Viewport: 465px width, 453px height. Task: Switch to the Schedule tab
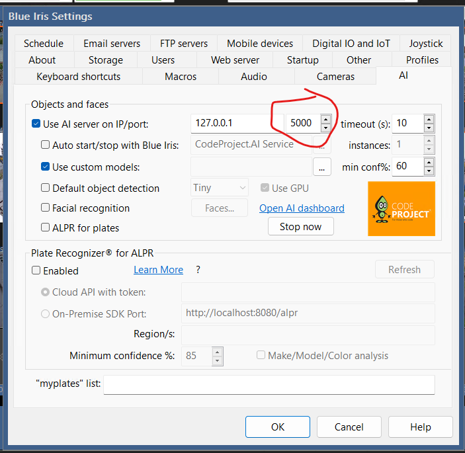point(44,44)
